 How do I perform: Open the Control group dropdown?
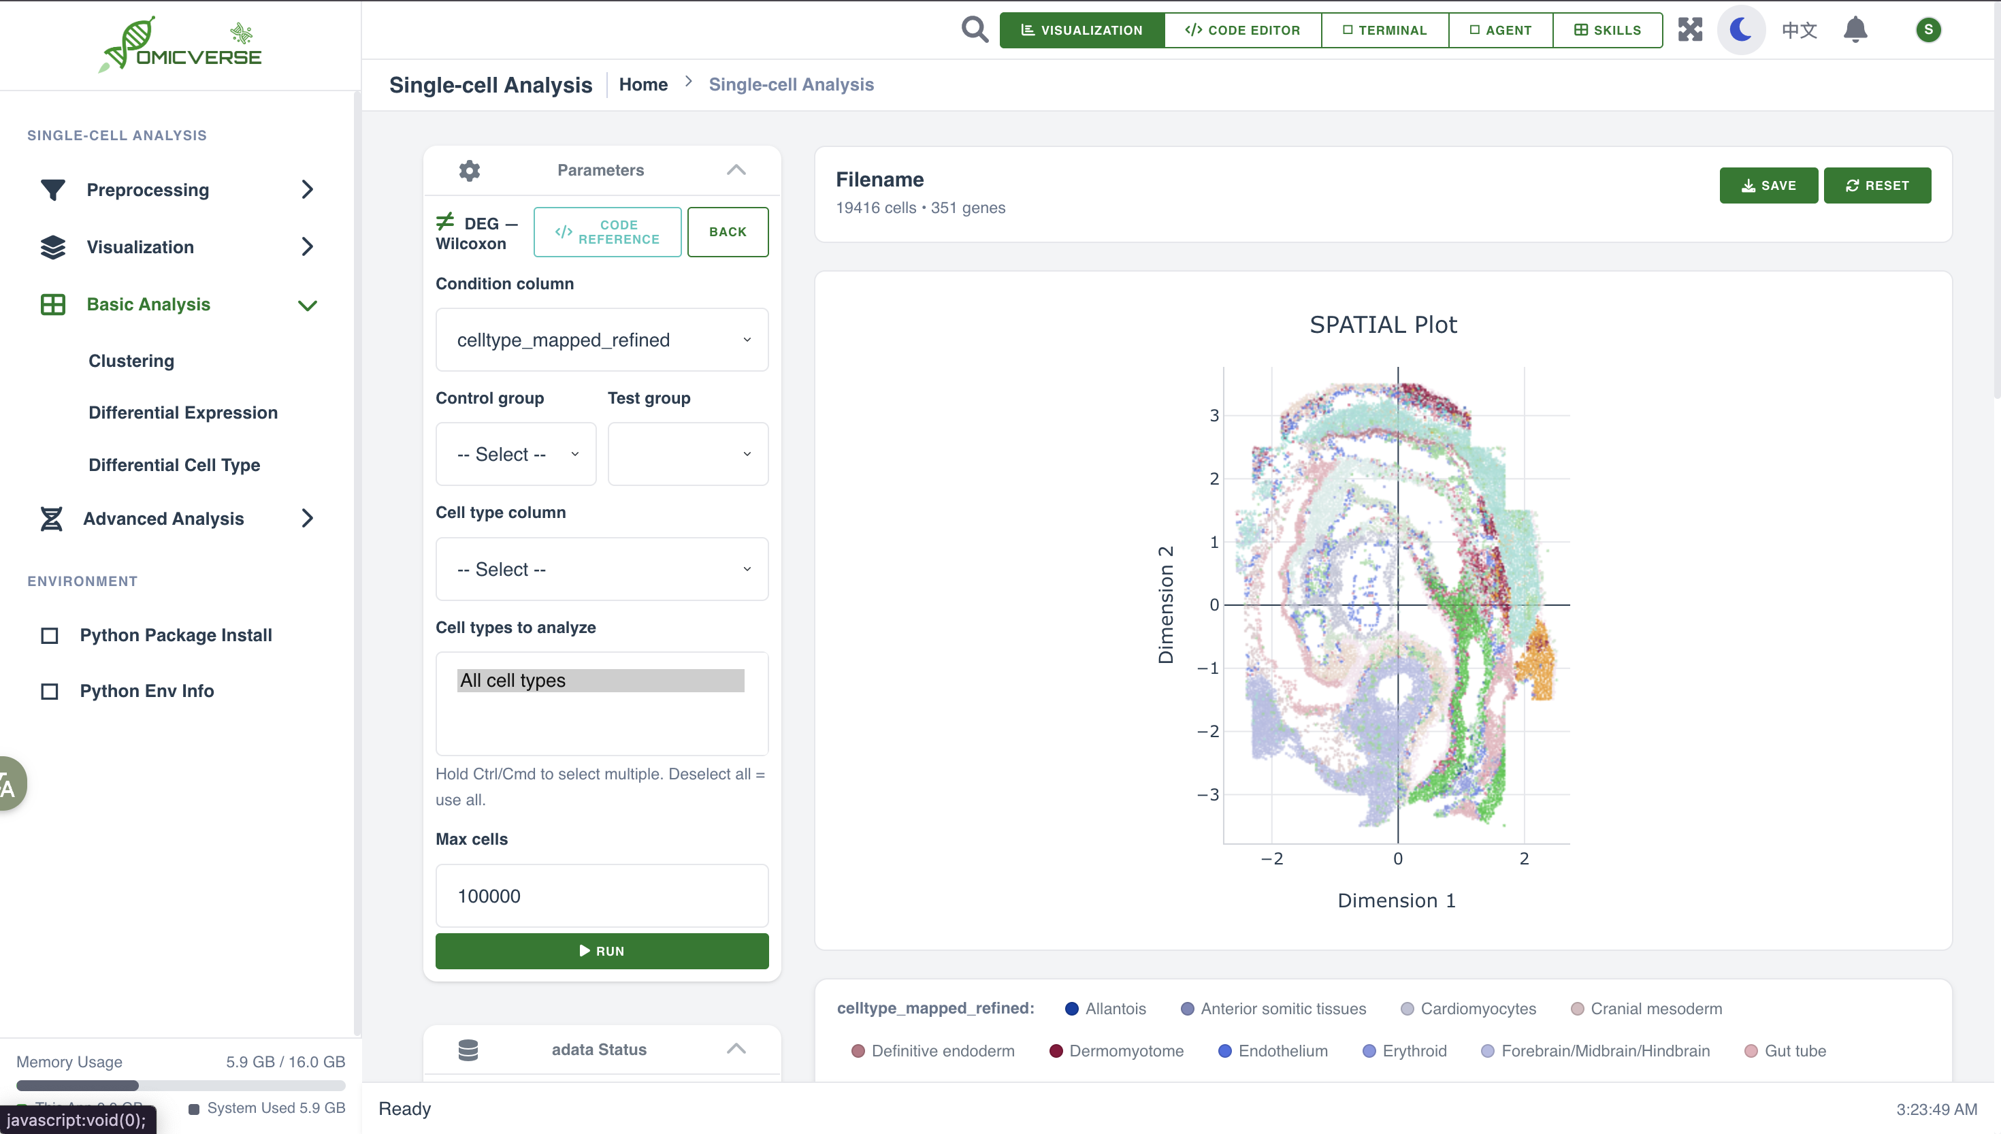click(x=515, y=454)
